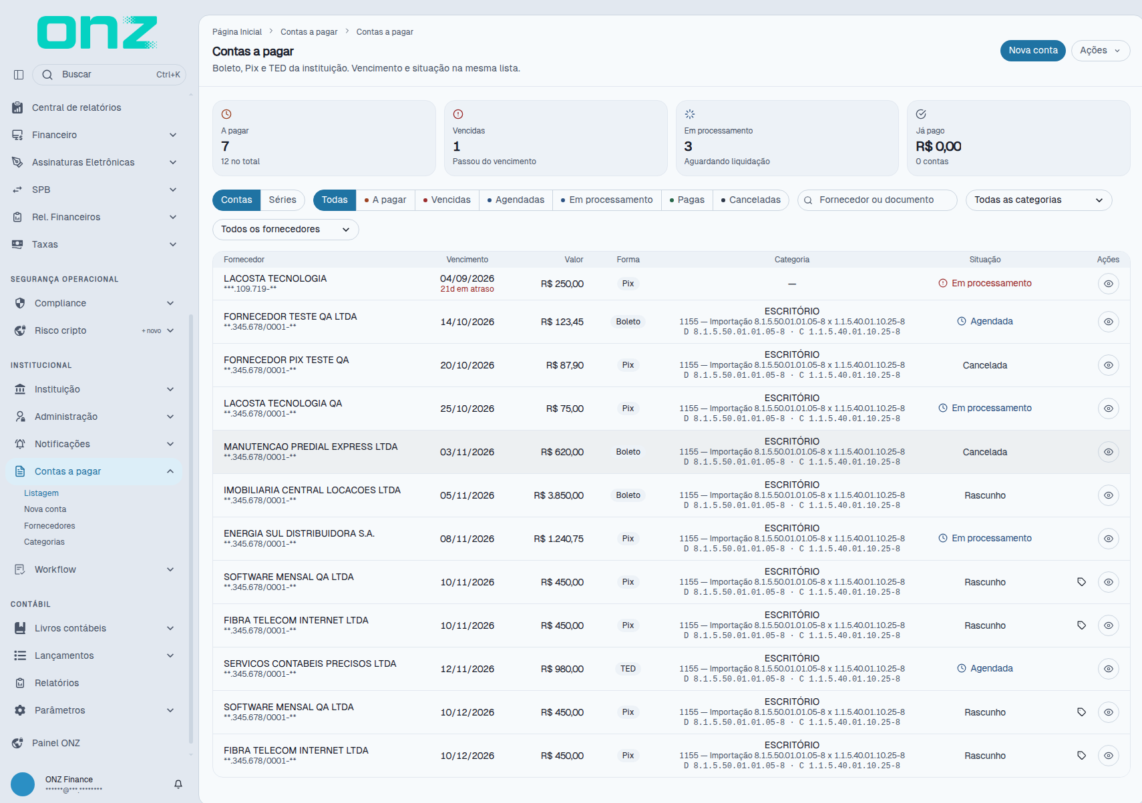Expand the Workflow sidebar menu
The image size is (1142, 803).
coord(93,569)
